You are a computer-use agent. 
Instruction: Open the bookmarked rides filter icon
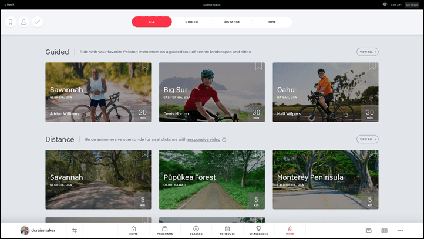point(11,22)
